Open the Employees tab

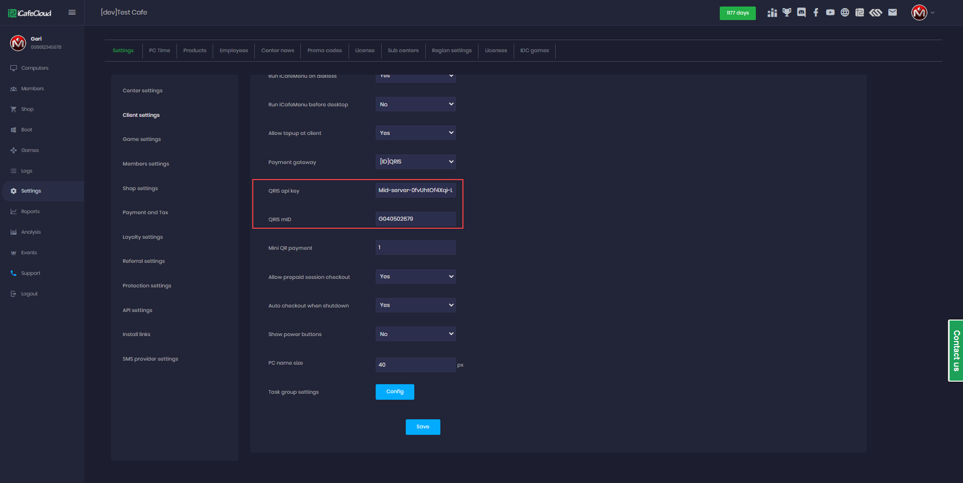coord(234,51)
